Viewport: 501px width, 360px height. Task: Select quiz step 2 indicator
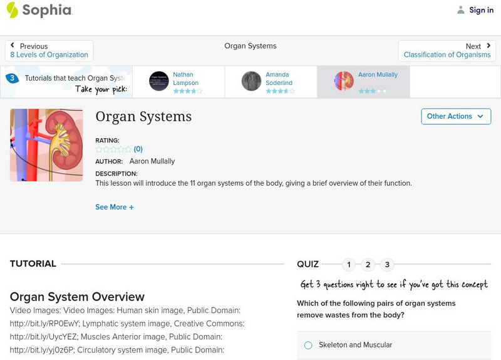(368, 264)
